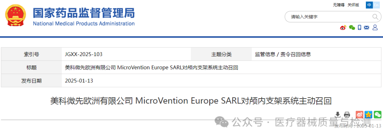Click the national emblem logo
The image size is (383, 137).
point(15,16)
